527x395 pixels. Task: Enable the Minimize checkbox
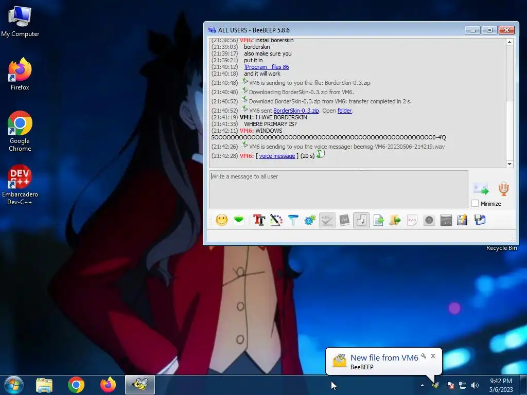coord(475,204)
